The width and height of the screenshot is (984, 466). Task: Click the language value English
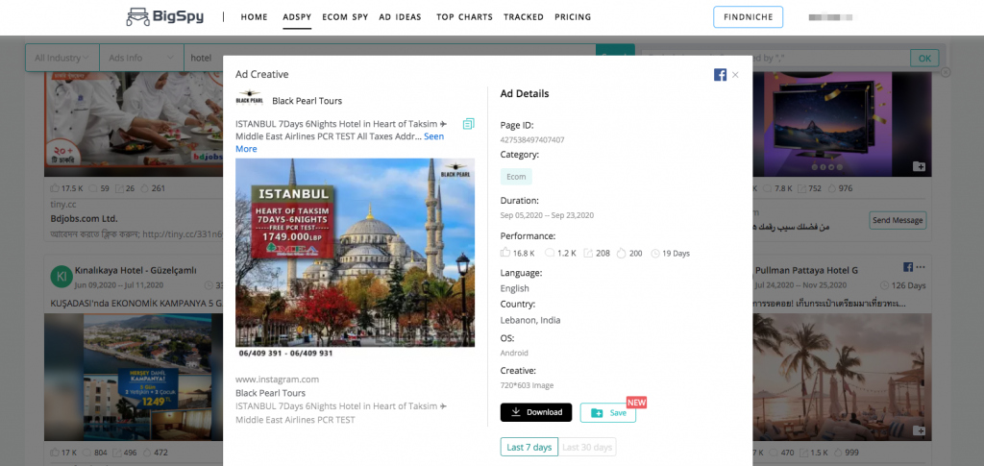tap(515, 288)
